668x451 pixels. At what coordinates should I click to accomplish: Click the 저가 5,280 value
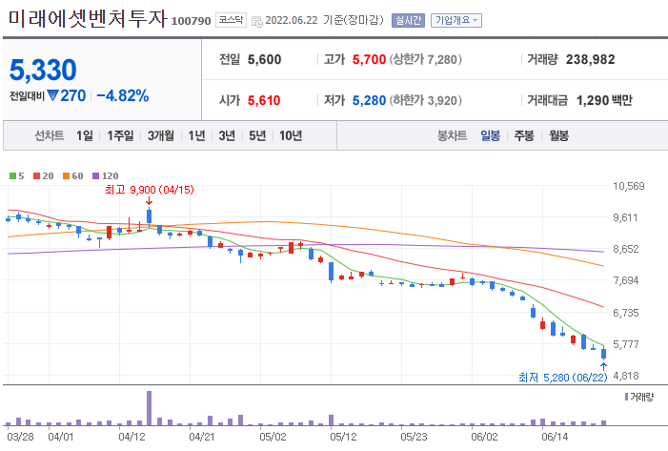coord(369,100)
